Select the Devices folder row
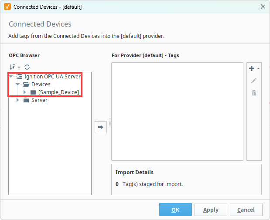This screenshot has width=270, height=220. (x=41, y=84)
